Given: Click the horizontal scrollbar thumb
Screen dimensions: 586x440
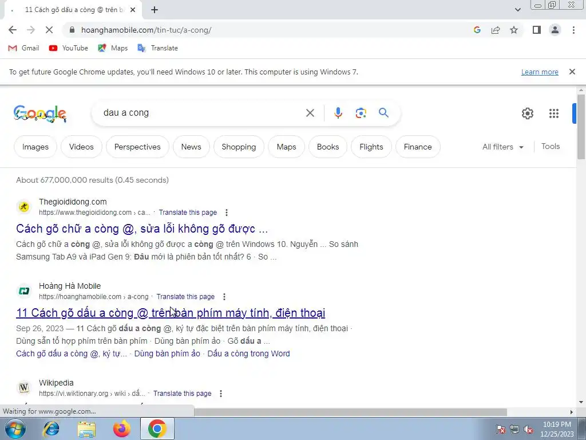Looking at the screenshot, I should pyautogui.click(x=351, y=412).
